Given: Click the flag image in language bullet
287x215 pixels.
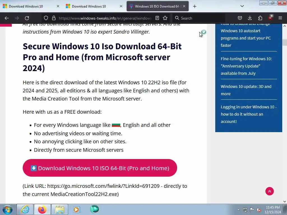Looking at the screenshot, I should pos(116,125).
